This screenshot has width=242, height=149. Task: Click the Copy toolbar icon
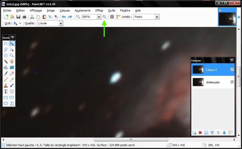click(x=38, y=17)
